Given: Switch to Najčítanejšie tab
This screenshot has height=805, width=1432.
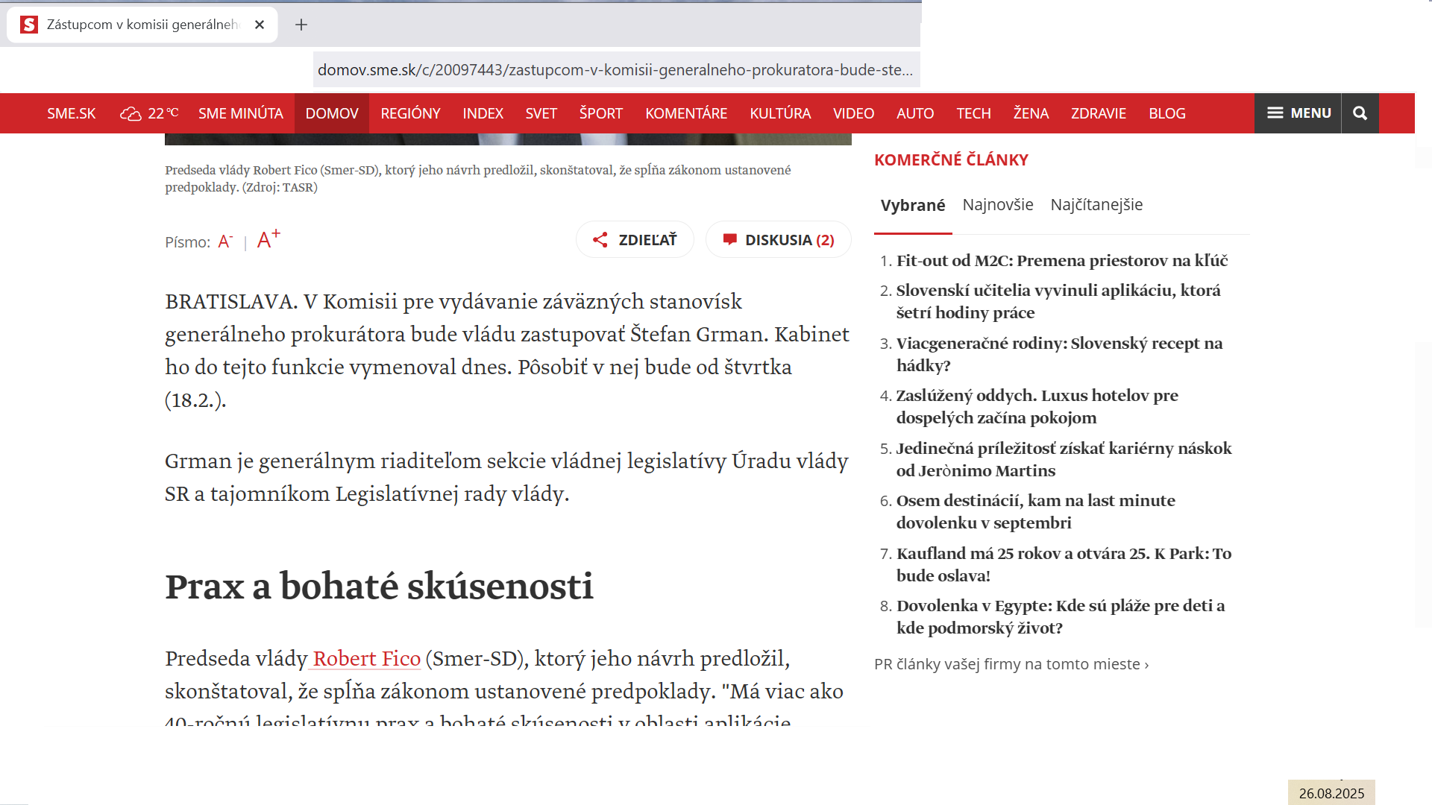Looking at the screenshot, I should tap(1096, 205).
